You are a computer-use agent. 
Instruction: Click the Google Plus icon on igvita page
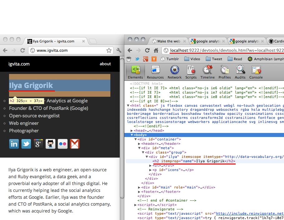coord(38,144)
